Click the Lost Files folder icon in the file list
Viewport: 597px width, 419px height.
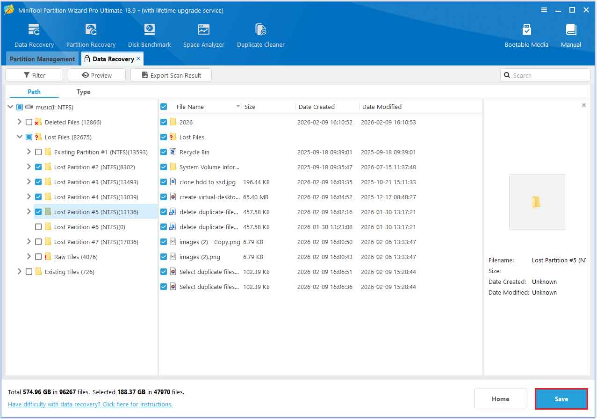tap(173, 137)
